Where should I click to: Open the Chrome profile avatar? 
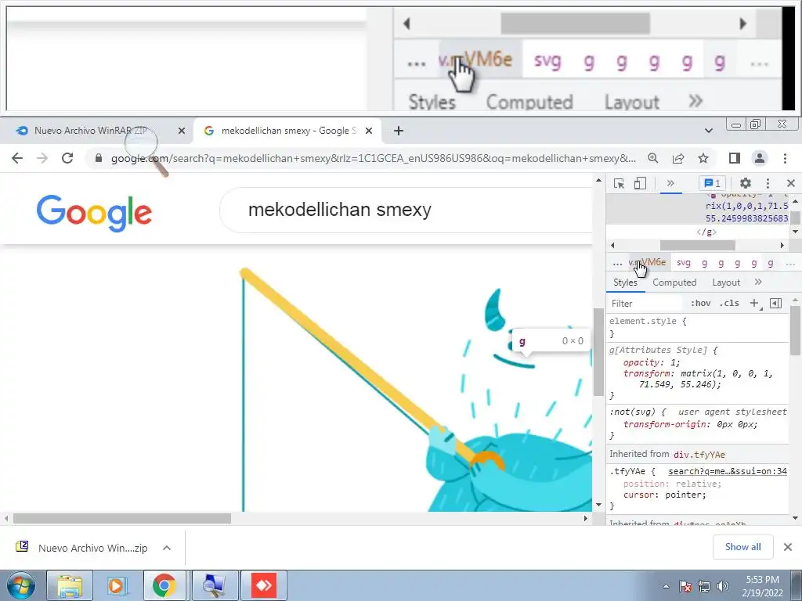760,158
